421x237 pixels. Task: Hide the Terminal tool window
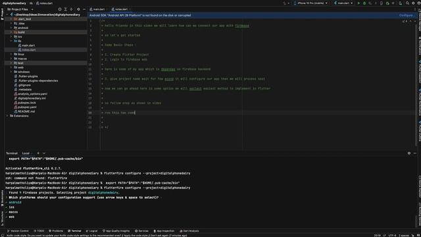415,153
